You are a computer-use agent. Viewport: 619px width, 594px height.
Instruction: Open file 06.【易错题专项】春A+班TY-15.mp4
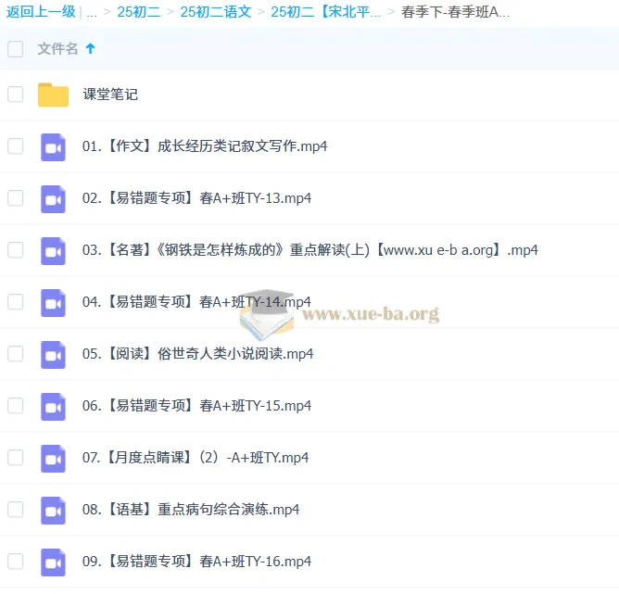[x=196, y=406]
